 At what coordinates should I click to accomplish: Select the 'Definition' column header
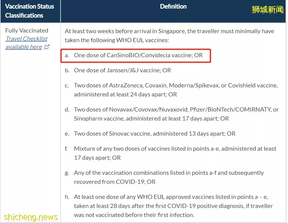173,7
